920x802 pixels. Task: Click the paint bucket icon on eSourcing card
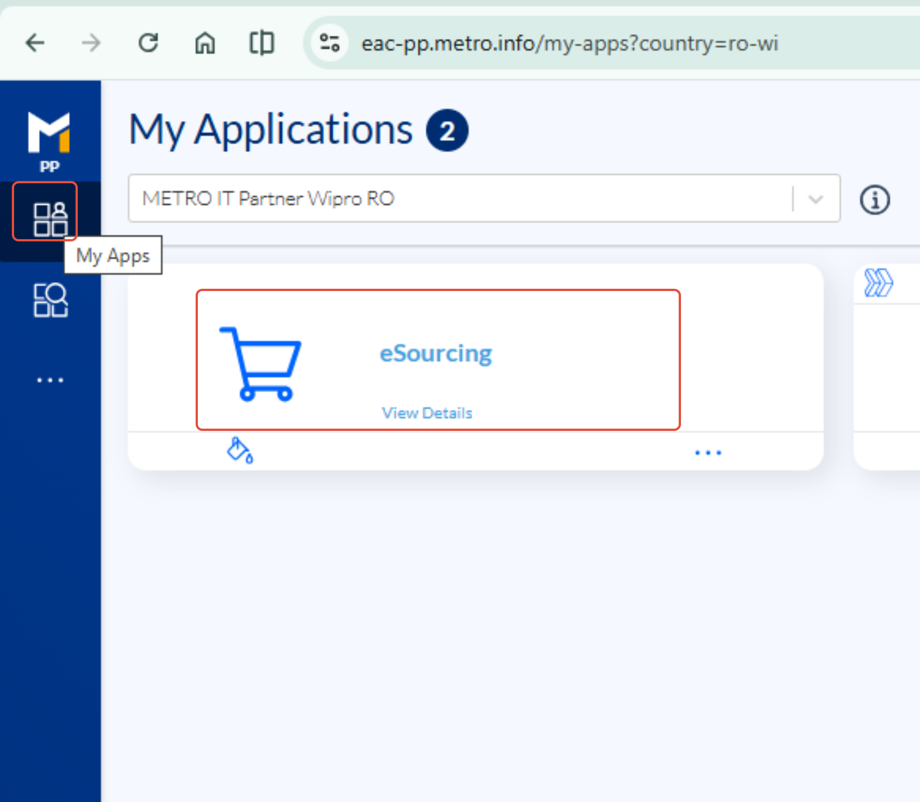240,450
